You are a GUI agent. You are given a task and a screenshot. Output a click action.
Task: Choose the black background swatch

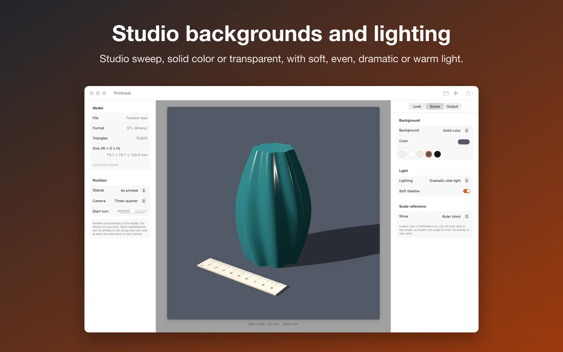coord(437,154)
